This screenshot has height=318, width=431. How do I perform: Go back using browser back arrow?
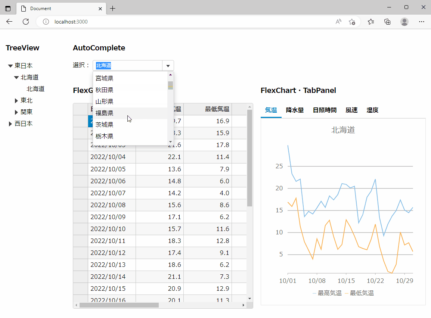coord(9,22)
